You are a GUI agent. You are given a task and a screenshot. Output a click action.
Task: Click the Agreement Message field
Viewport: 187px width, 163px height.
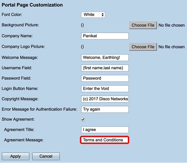105,140
